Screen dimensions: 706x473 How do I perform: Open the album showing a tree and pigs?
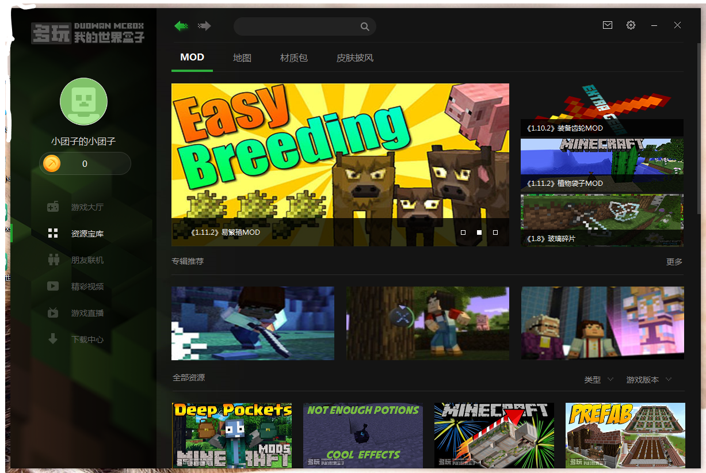[x=428, y=323]
